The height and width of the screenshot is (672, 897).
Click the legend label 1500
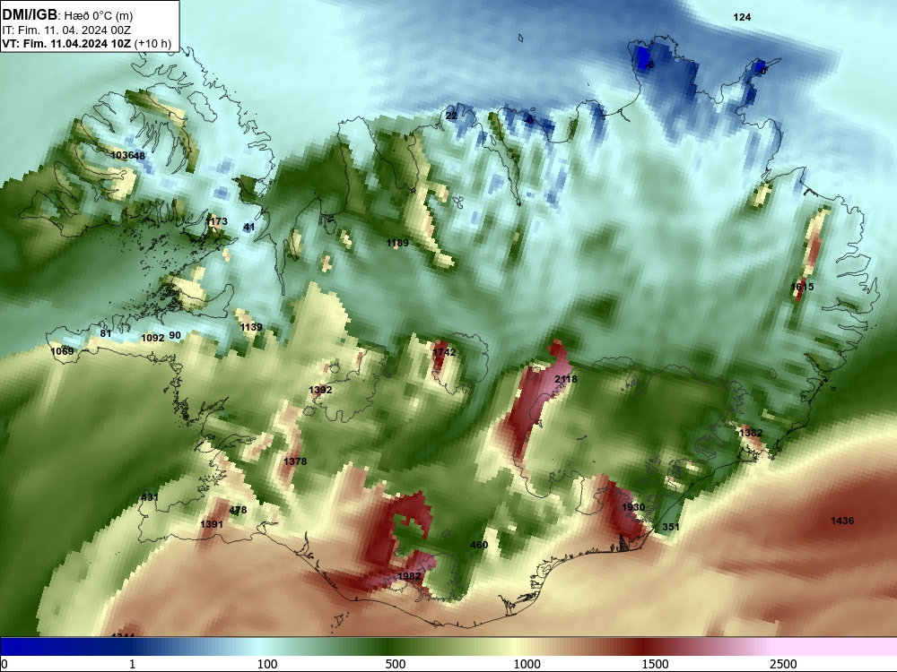[655, 664]
